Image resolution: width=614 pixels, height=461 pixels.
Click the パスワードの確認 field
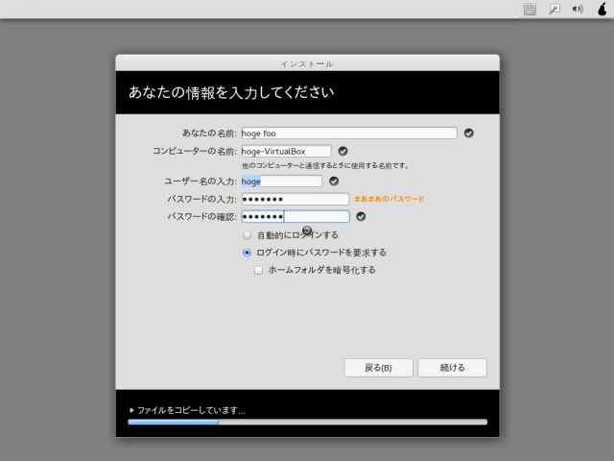(x=295, y=217)
